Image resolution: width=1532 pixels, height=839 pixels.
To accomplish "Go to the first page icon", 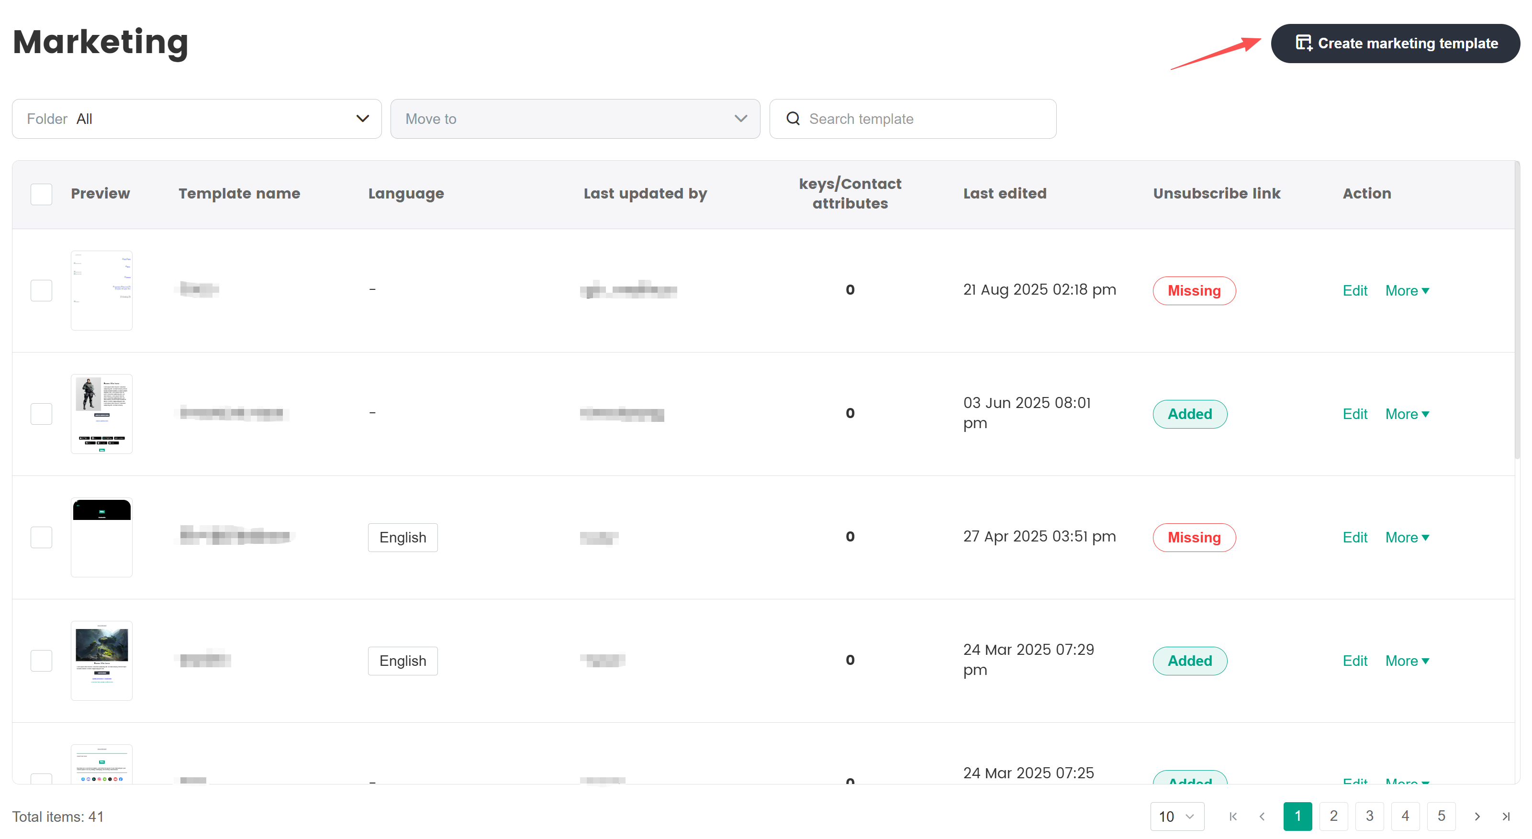I will click(1233, 817).
